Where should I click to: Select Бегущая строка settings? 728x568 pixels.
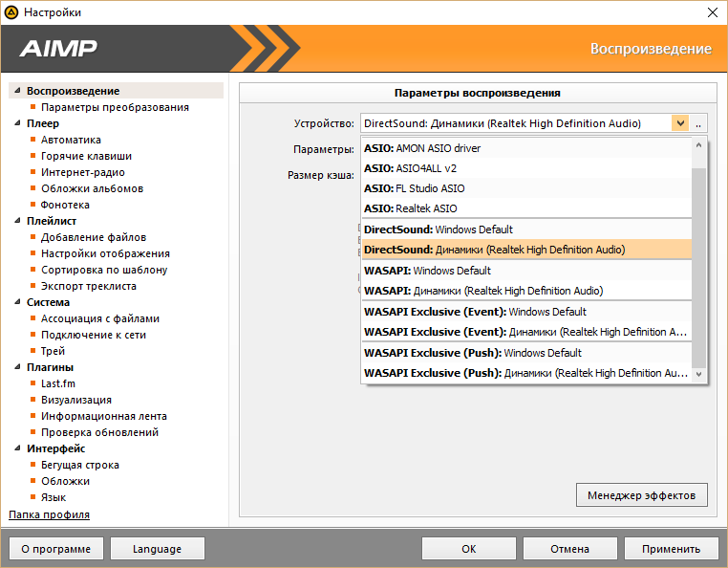pos(80,465)
